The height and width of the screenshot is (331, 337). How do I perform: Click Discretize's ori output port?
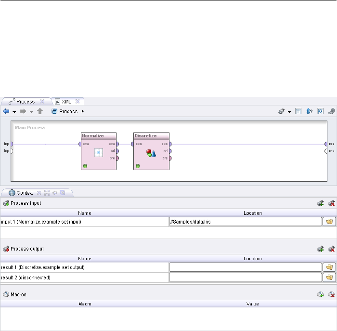[170, 151]
